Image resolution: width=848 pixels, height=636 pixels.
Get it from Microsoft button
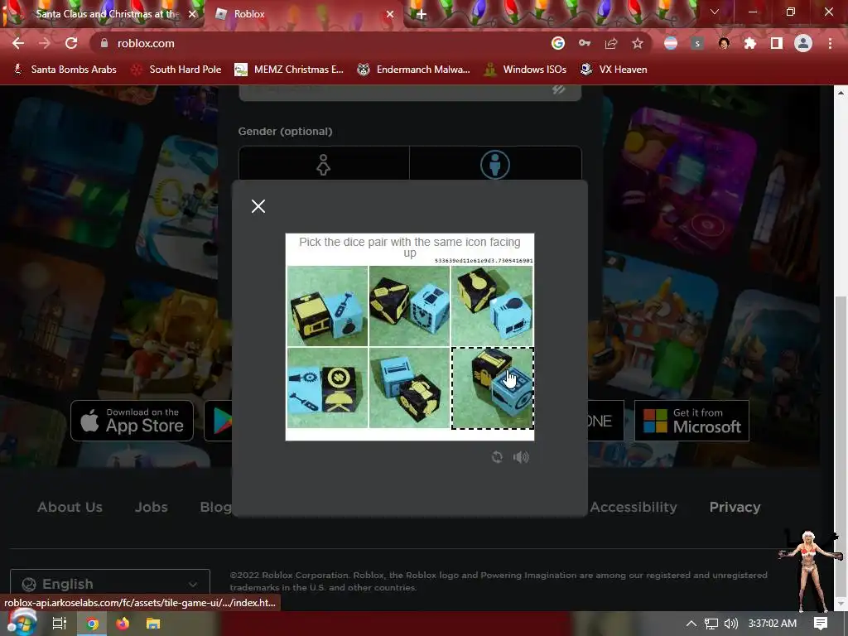point(691,421)
